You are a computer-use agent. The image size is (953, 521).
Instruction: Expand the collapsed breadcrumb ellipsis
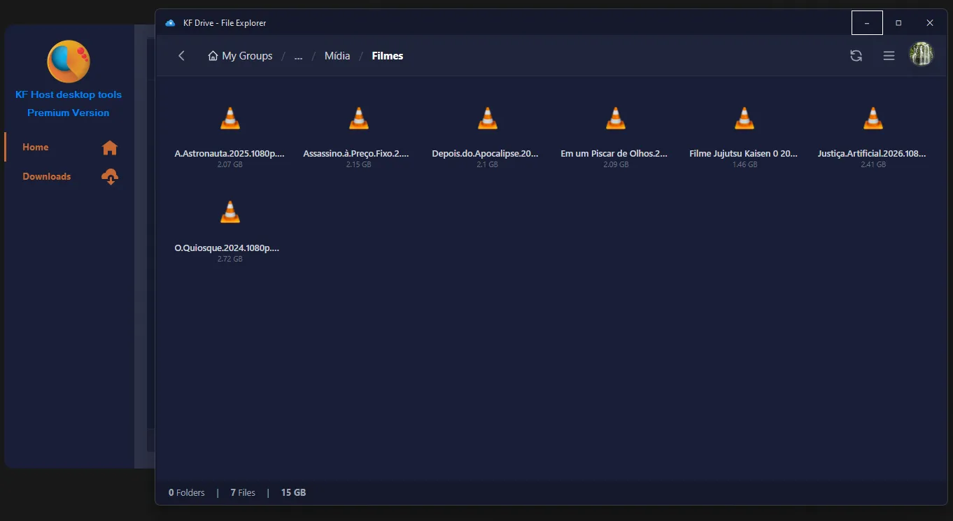click(x=298, y=56)
